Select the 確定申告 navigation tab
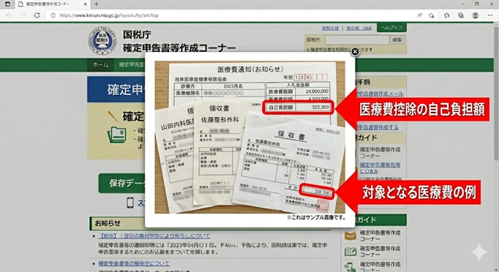 [x=132, y=65]
